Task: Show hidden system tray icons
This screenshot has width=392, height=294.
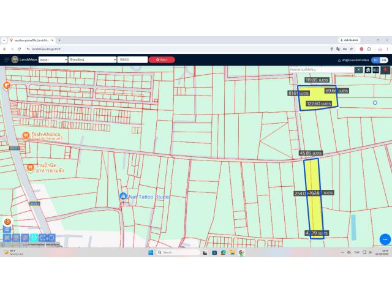Action: click(342, 252)
